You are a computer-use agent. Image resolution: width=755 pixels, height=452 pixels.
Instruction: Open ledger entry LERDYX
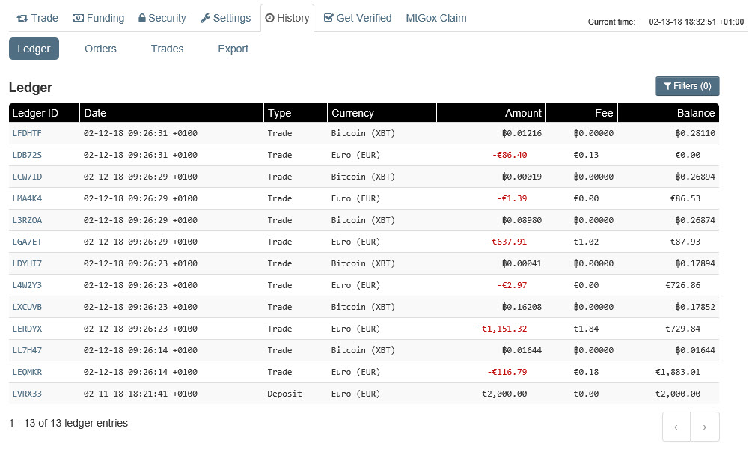[x=27, y=329]
